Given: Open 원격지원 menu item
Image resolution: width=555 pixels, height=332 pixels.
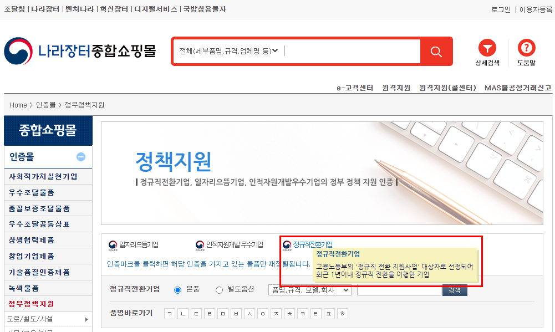Looking at the screenshot, I should tap(396, 88).
